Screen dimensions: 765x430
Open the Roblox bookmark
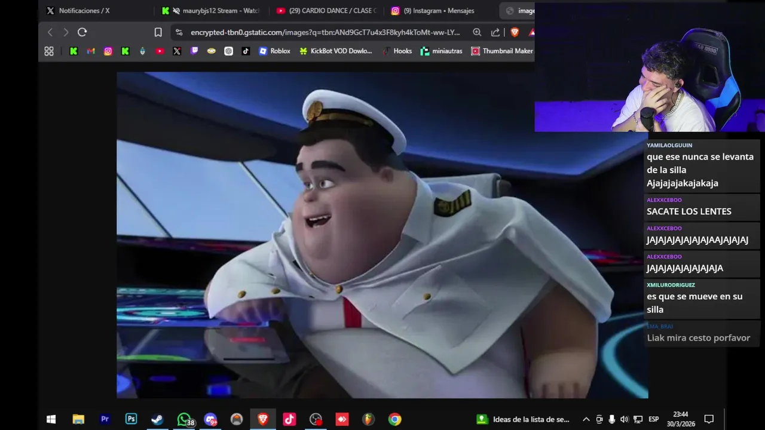(274, 51)
